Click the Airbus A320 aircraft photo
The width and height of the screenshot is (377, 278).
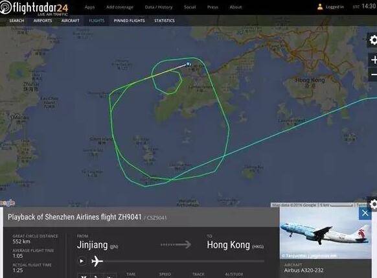(326, 234)
